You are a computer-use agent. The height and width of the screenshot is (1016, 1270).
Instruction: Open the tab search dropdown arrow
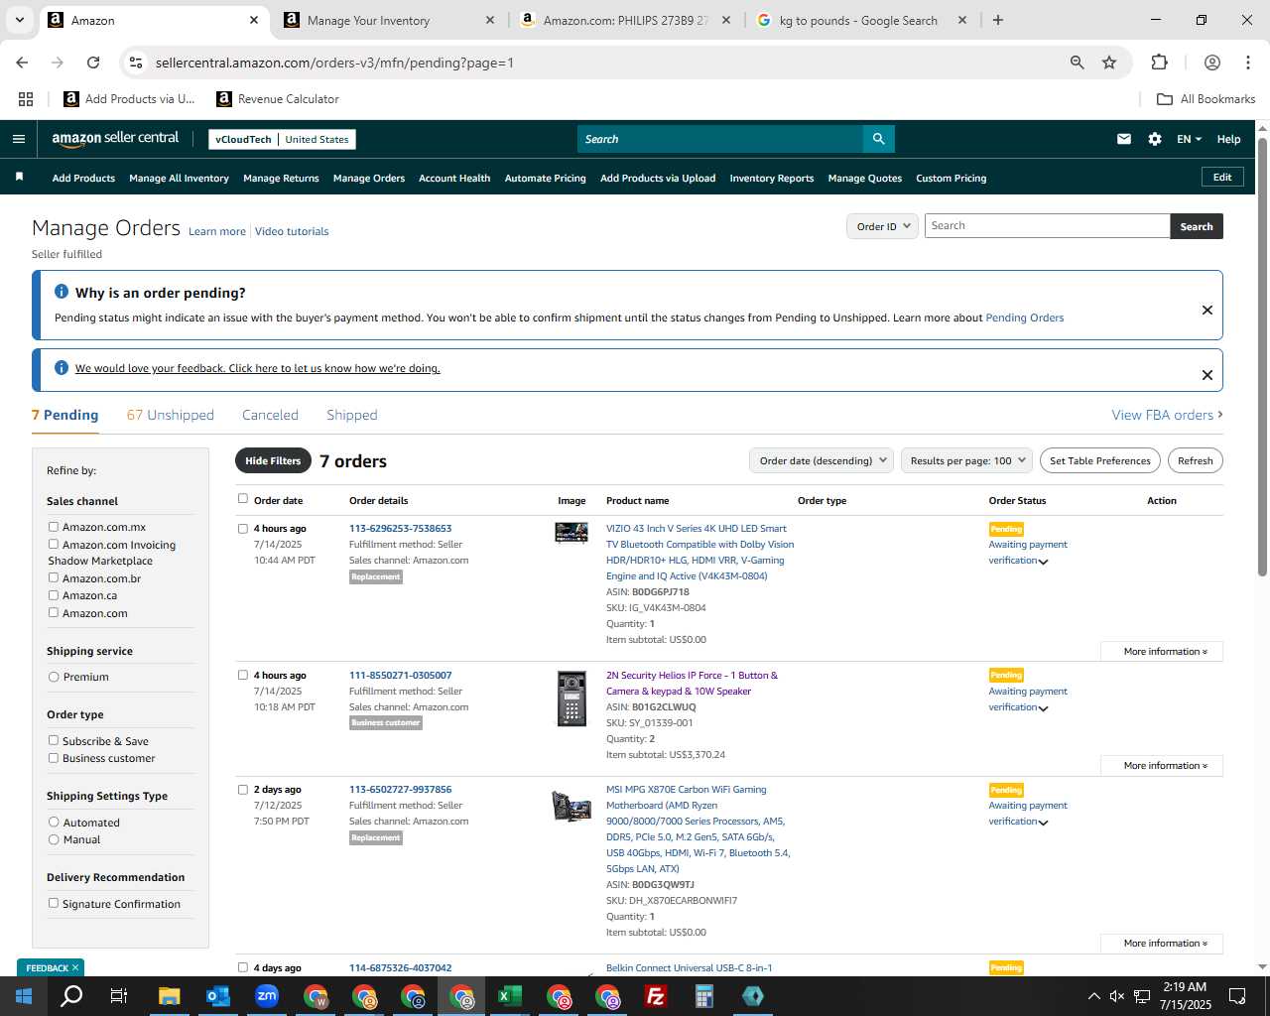(x=19, y=20)
